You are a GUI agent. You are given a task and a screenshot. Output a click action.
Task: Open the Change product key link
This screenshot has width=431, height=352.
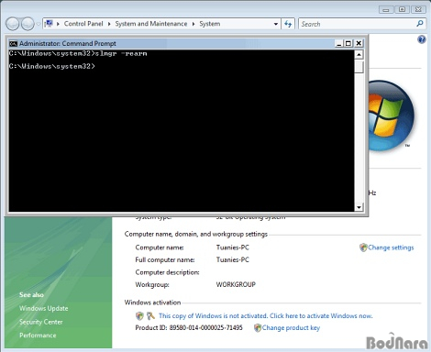[x=291, y=327]
